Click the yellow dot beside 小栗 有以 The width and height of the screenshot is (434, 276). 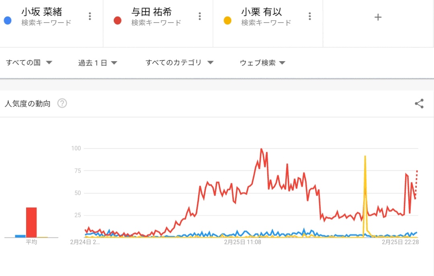[x=227, y=21]
